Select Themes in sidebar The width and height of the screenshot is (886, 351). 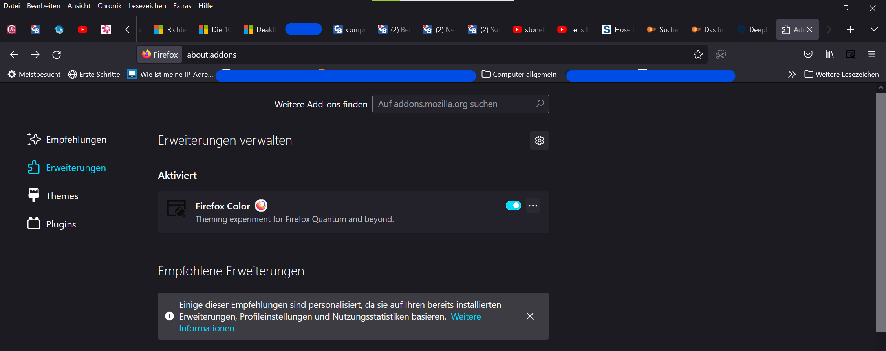(53, 196)
